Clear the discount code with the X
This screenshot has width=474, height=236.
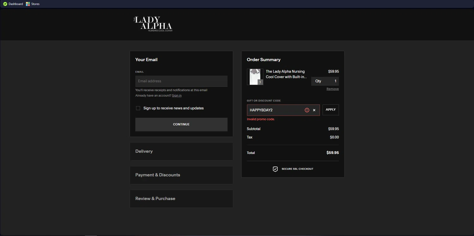point(314,110)
